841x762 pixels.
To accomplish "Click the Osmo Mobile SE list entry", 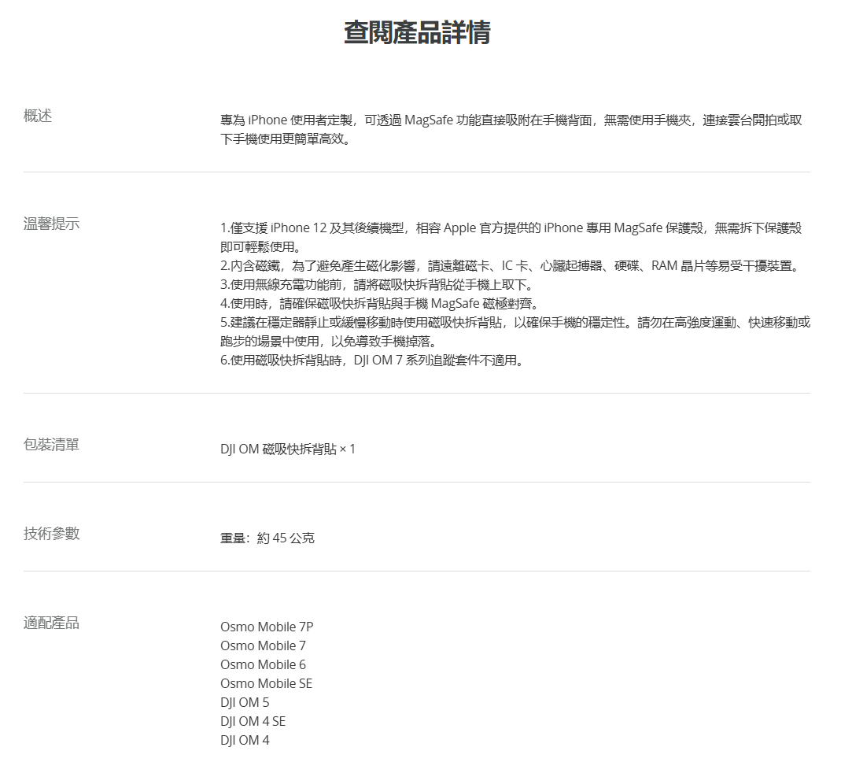I will coord(266,683).
